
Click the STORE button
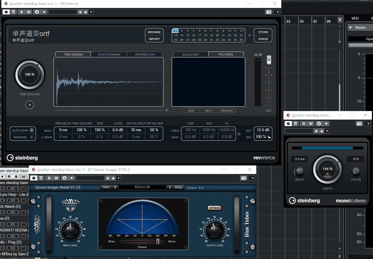(263, 32)
